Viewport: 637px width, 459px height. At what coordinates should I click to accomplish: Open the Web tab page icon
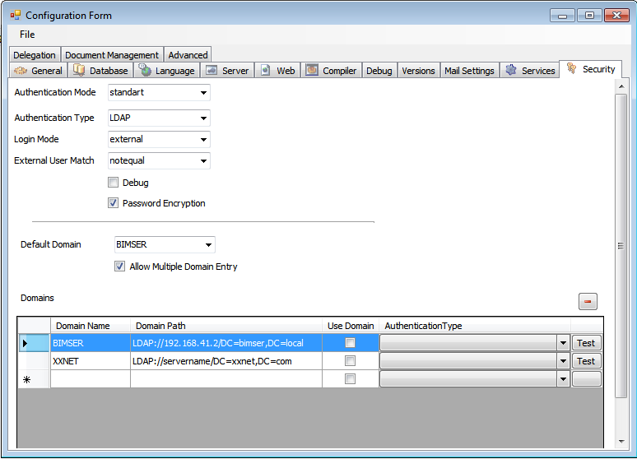pyautogui.click(x=266, y=71)
